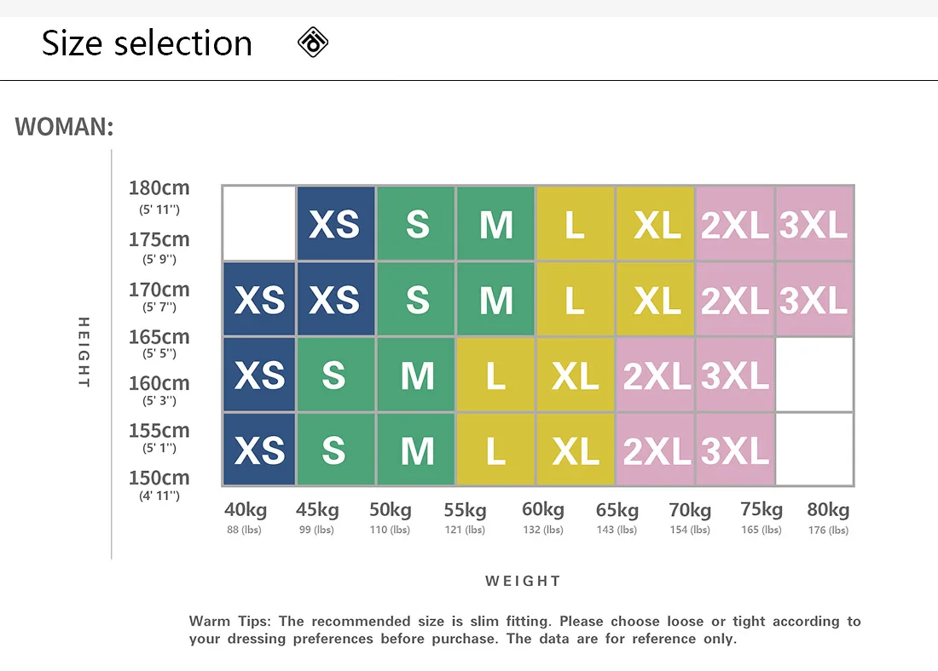This screenshot has width=938, height=671.
Task: Select the yellow L cell in the 160–165cm row
Action: click(495, 375)
